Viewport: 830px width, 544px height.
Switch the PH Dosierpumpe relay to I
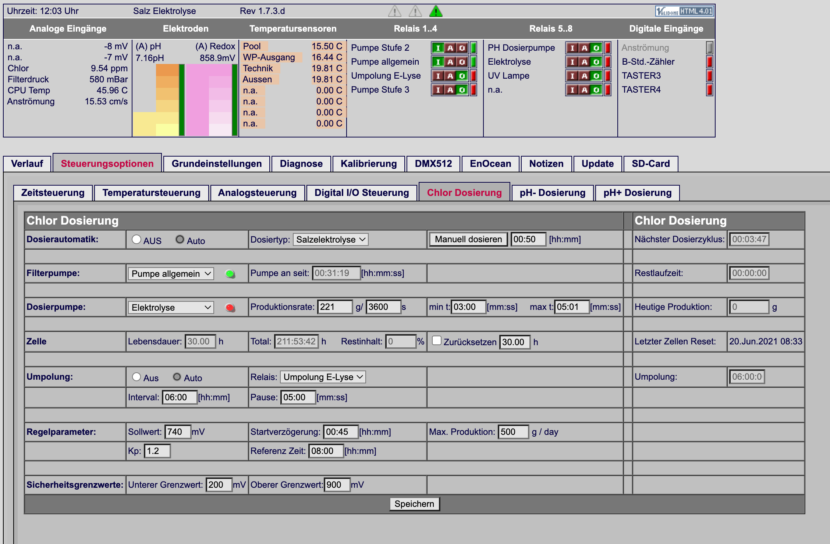pyautogui.click(x=572, y=48)
